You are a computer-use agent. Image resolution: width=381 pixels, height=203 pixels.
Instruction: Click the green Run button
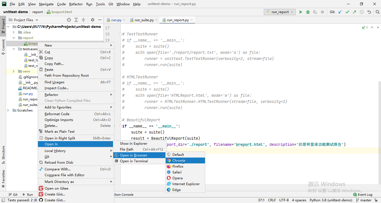pos(301,12)
